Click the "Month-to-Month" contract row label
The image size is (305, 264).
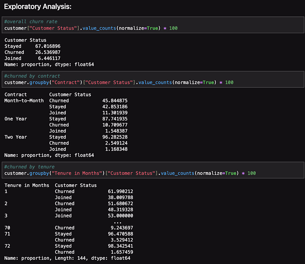click(x=24, y=101)
